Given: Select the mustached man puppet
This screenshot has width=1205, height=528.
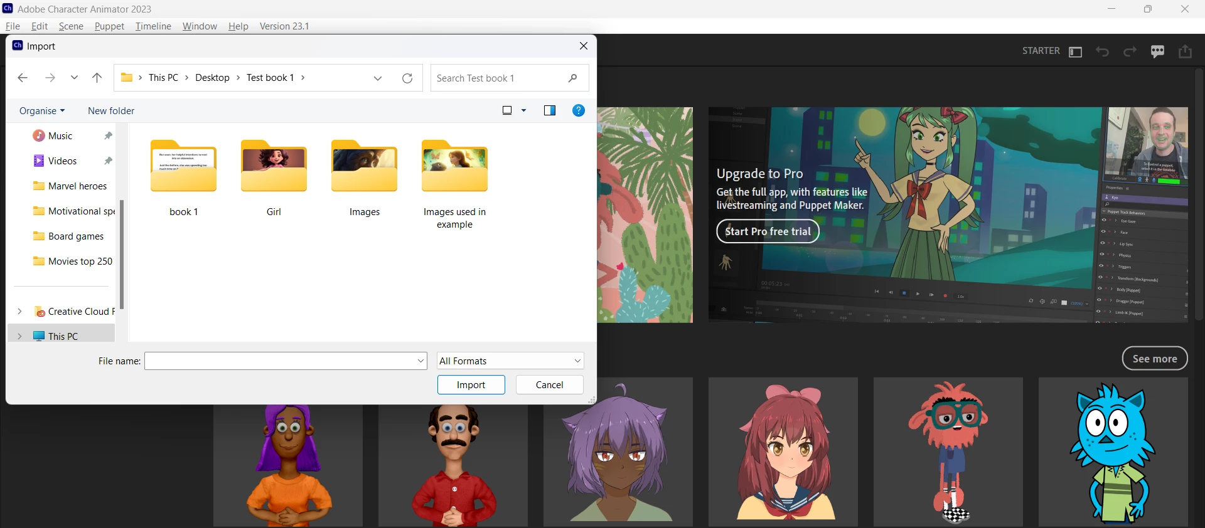Looking at the screenshot, I should point(453,465).
